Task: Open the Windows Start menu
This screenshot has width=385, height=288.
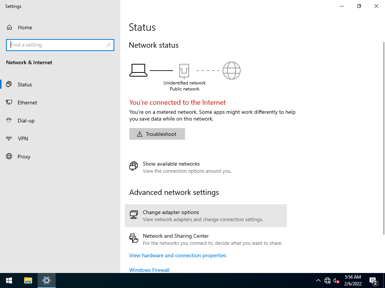Action: point(9,280)
